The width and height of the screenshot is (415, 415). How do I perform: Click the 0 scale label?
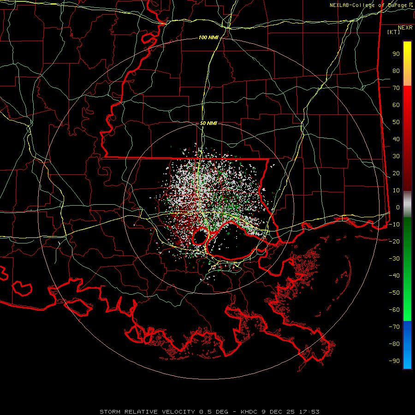click(398, 207)
